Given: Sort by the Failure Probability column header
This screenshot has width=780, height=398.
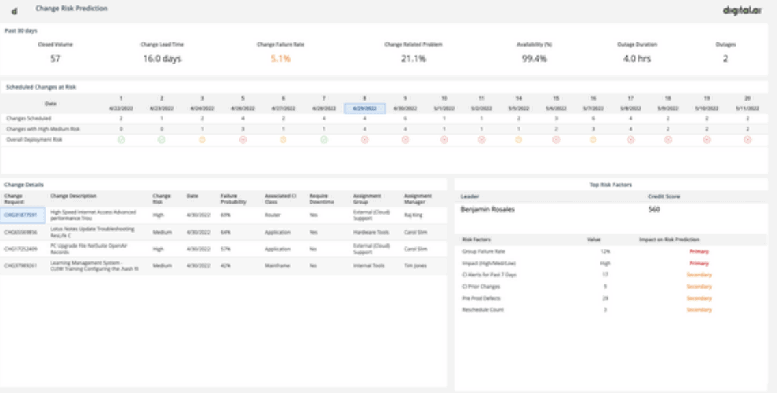Looking at the screenshot, I should pyautogui.click(x=233, y=199).
